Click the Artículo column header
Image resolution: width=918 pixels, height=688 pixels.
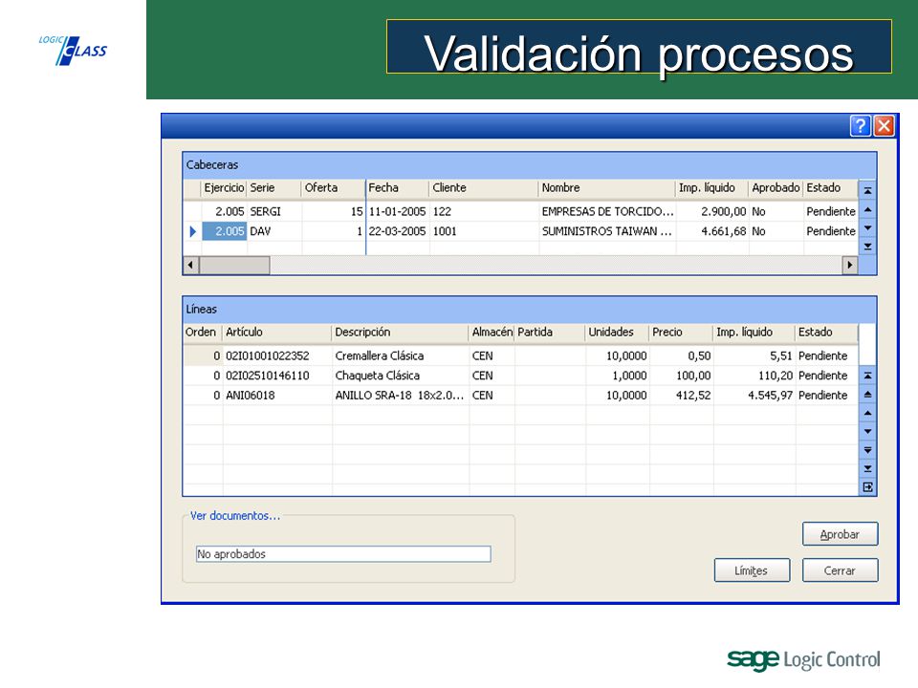click(x=277, y=333)
